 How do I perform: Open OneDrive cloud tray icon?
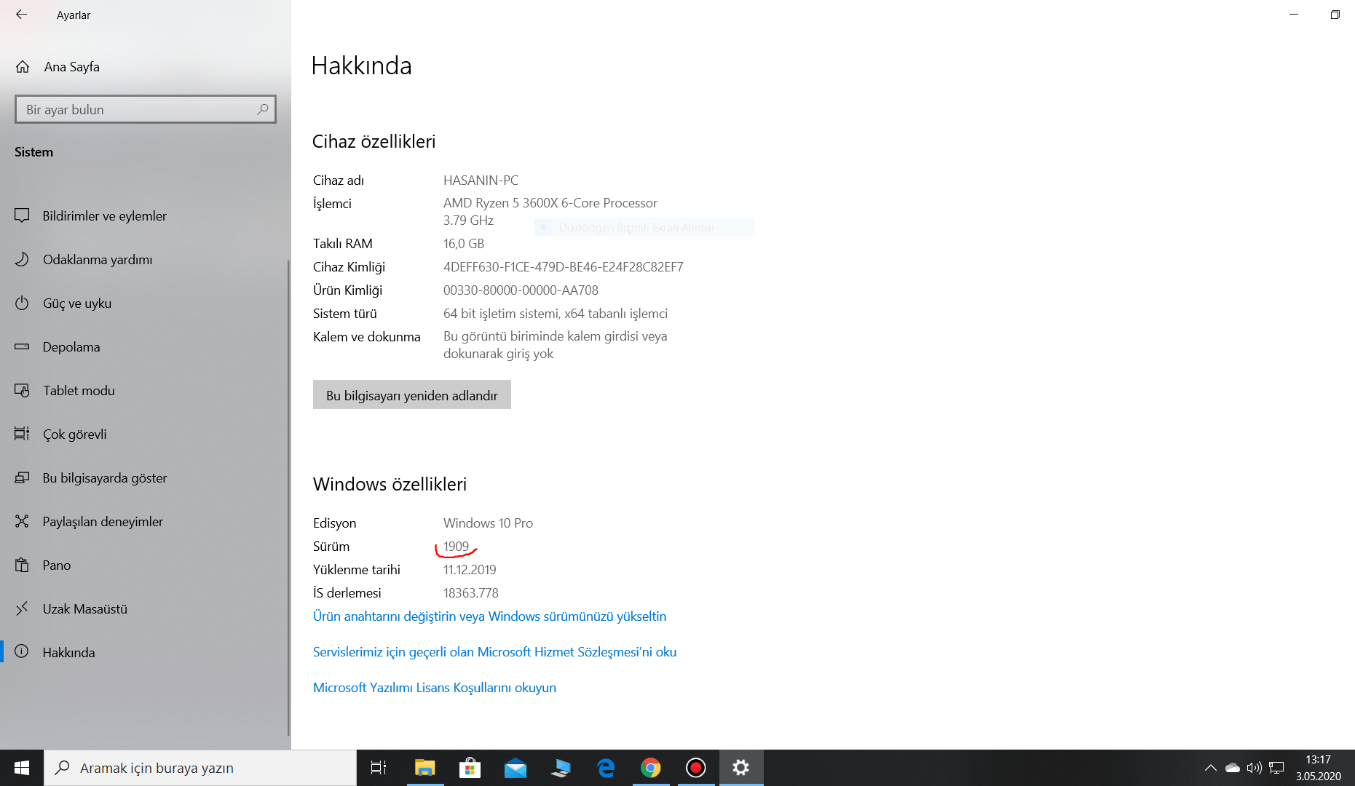coord(1232,768)
